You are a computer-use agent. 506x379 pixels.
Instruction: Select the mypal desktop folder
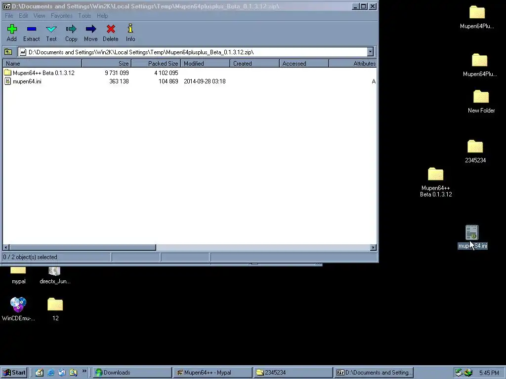pyautogui.click(x=18, y=276)
